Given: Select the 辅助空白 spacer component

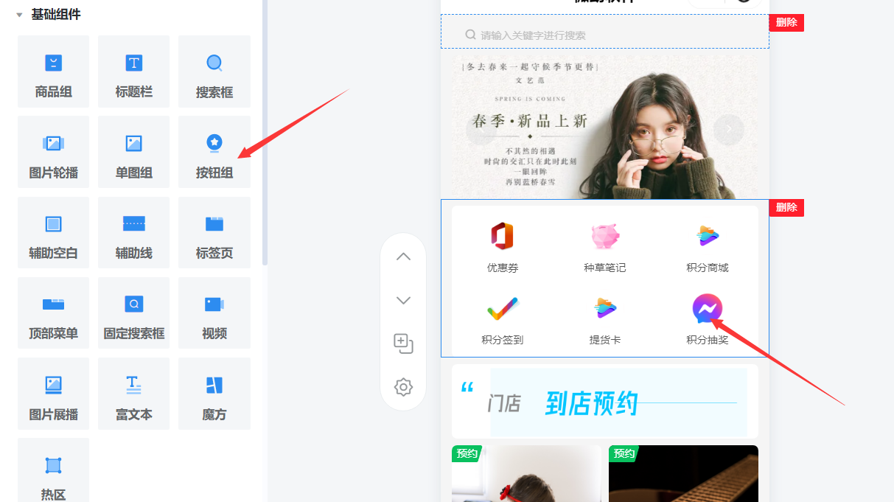Looking at the screenshot, I should (54, 233).
